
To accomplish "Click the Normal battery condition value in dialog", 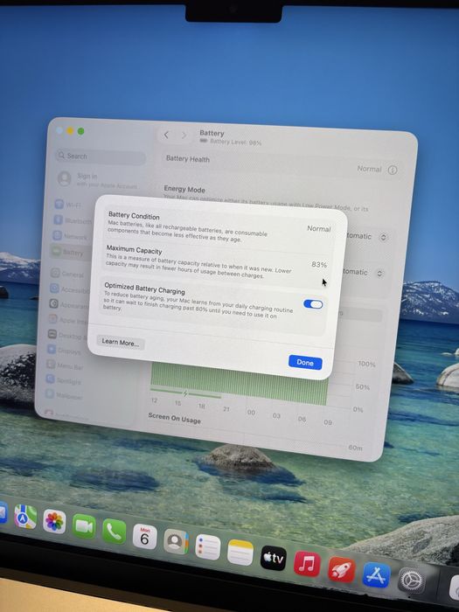I will click(319, 229).
